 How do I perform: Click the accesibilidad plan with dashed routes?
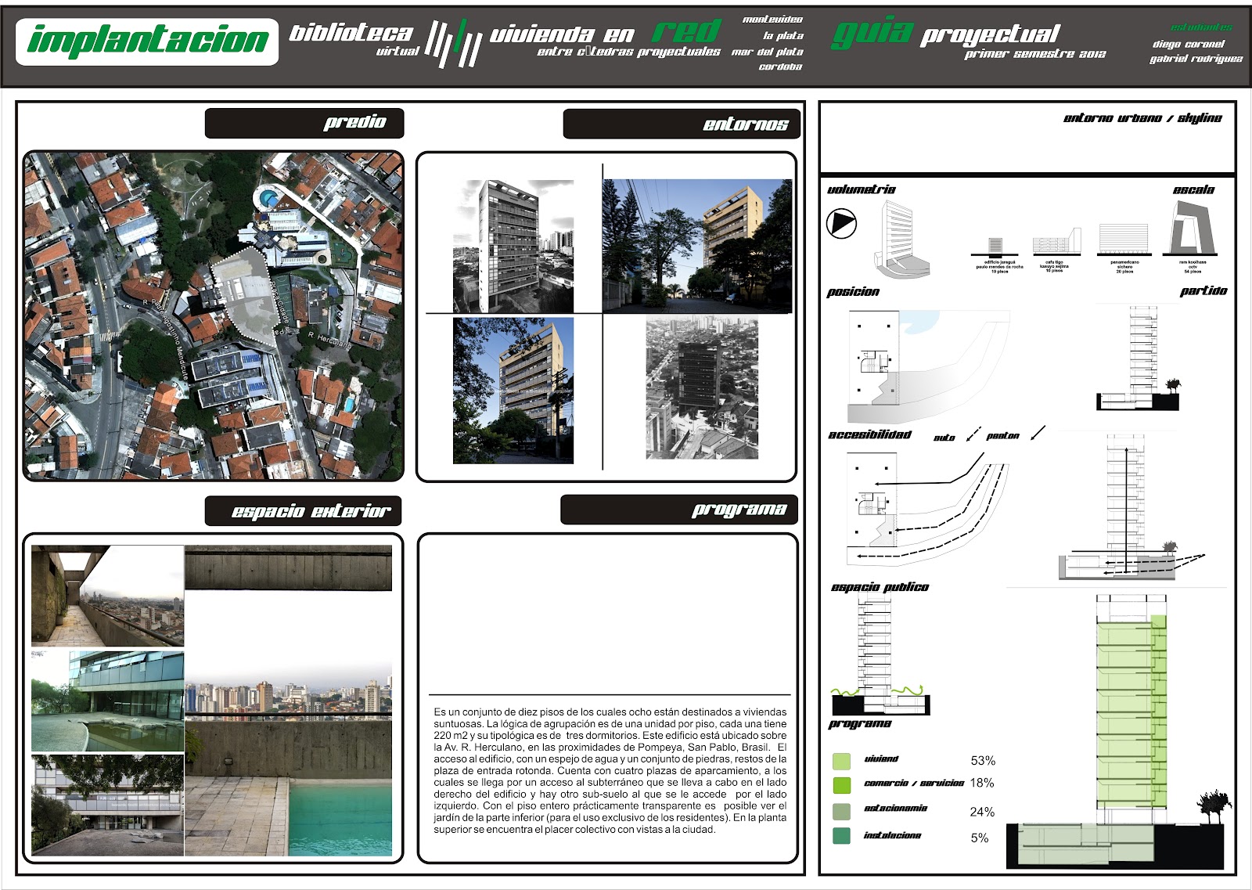pos(928,508)
